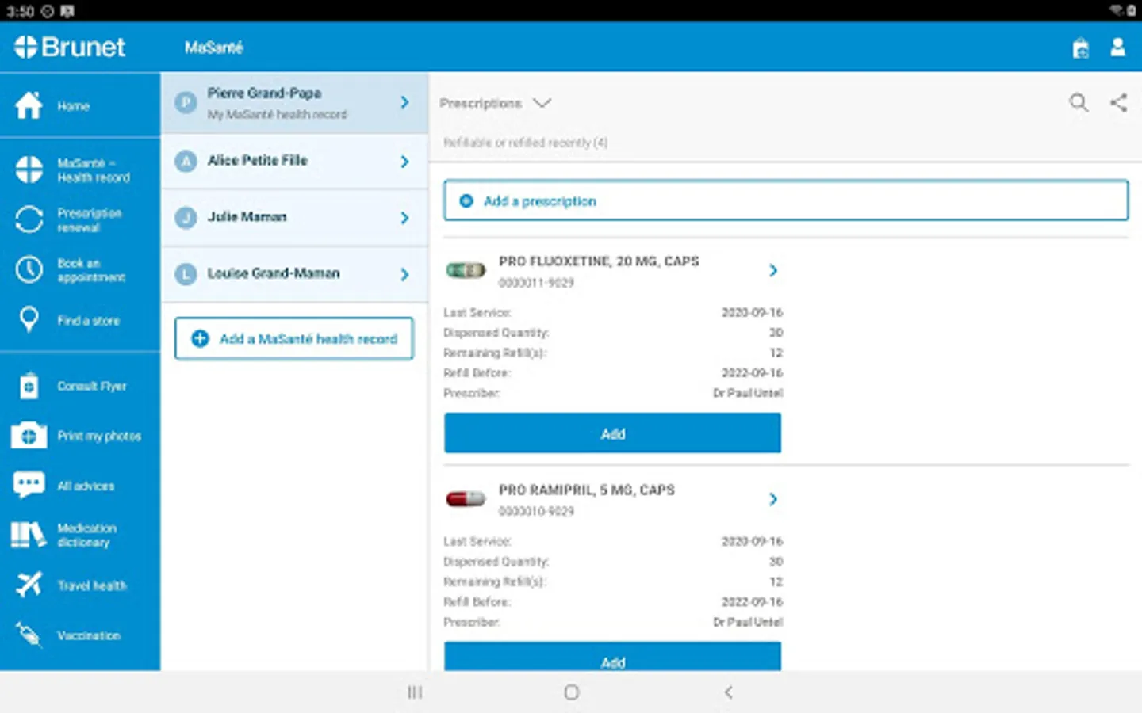Tap the Consult Flyer icon
The height and width of the screenshot is (713, 1142).
point(29,386)
